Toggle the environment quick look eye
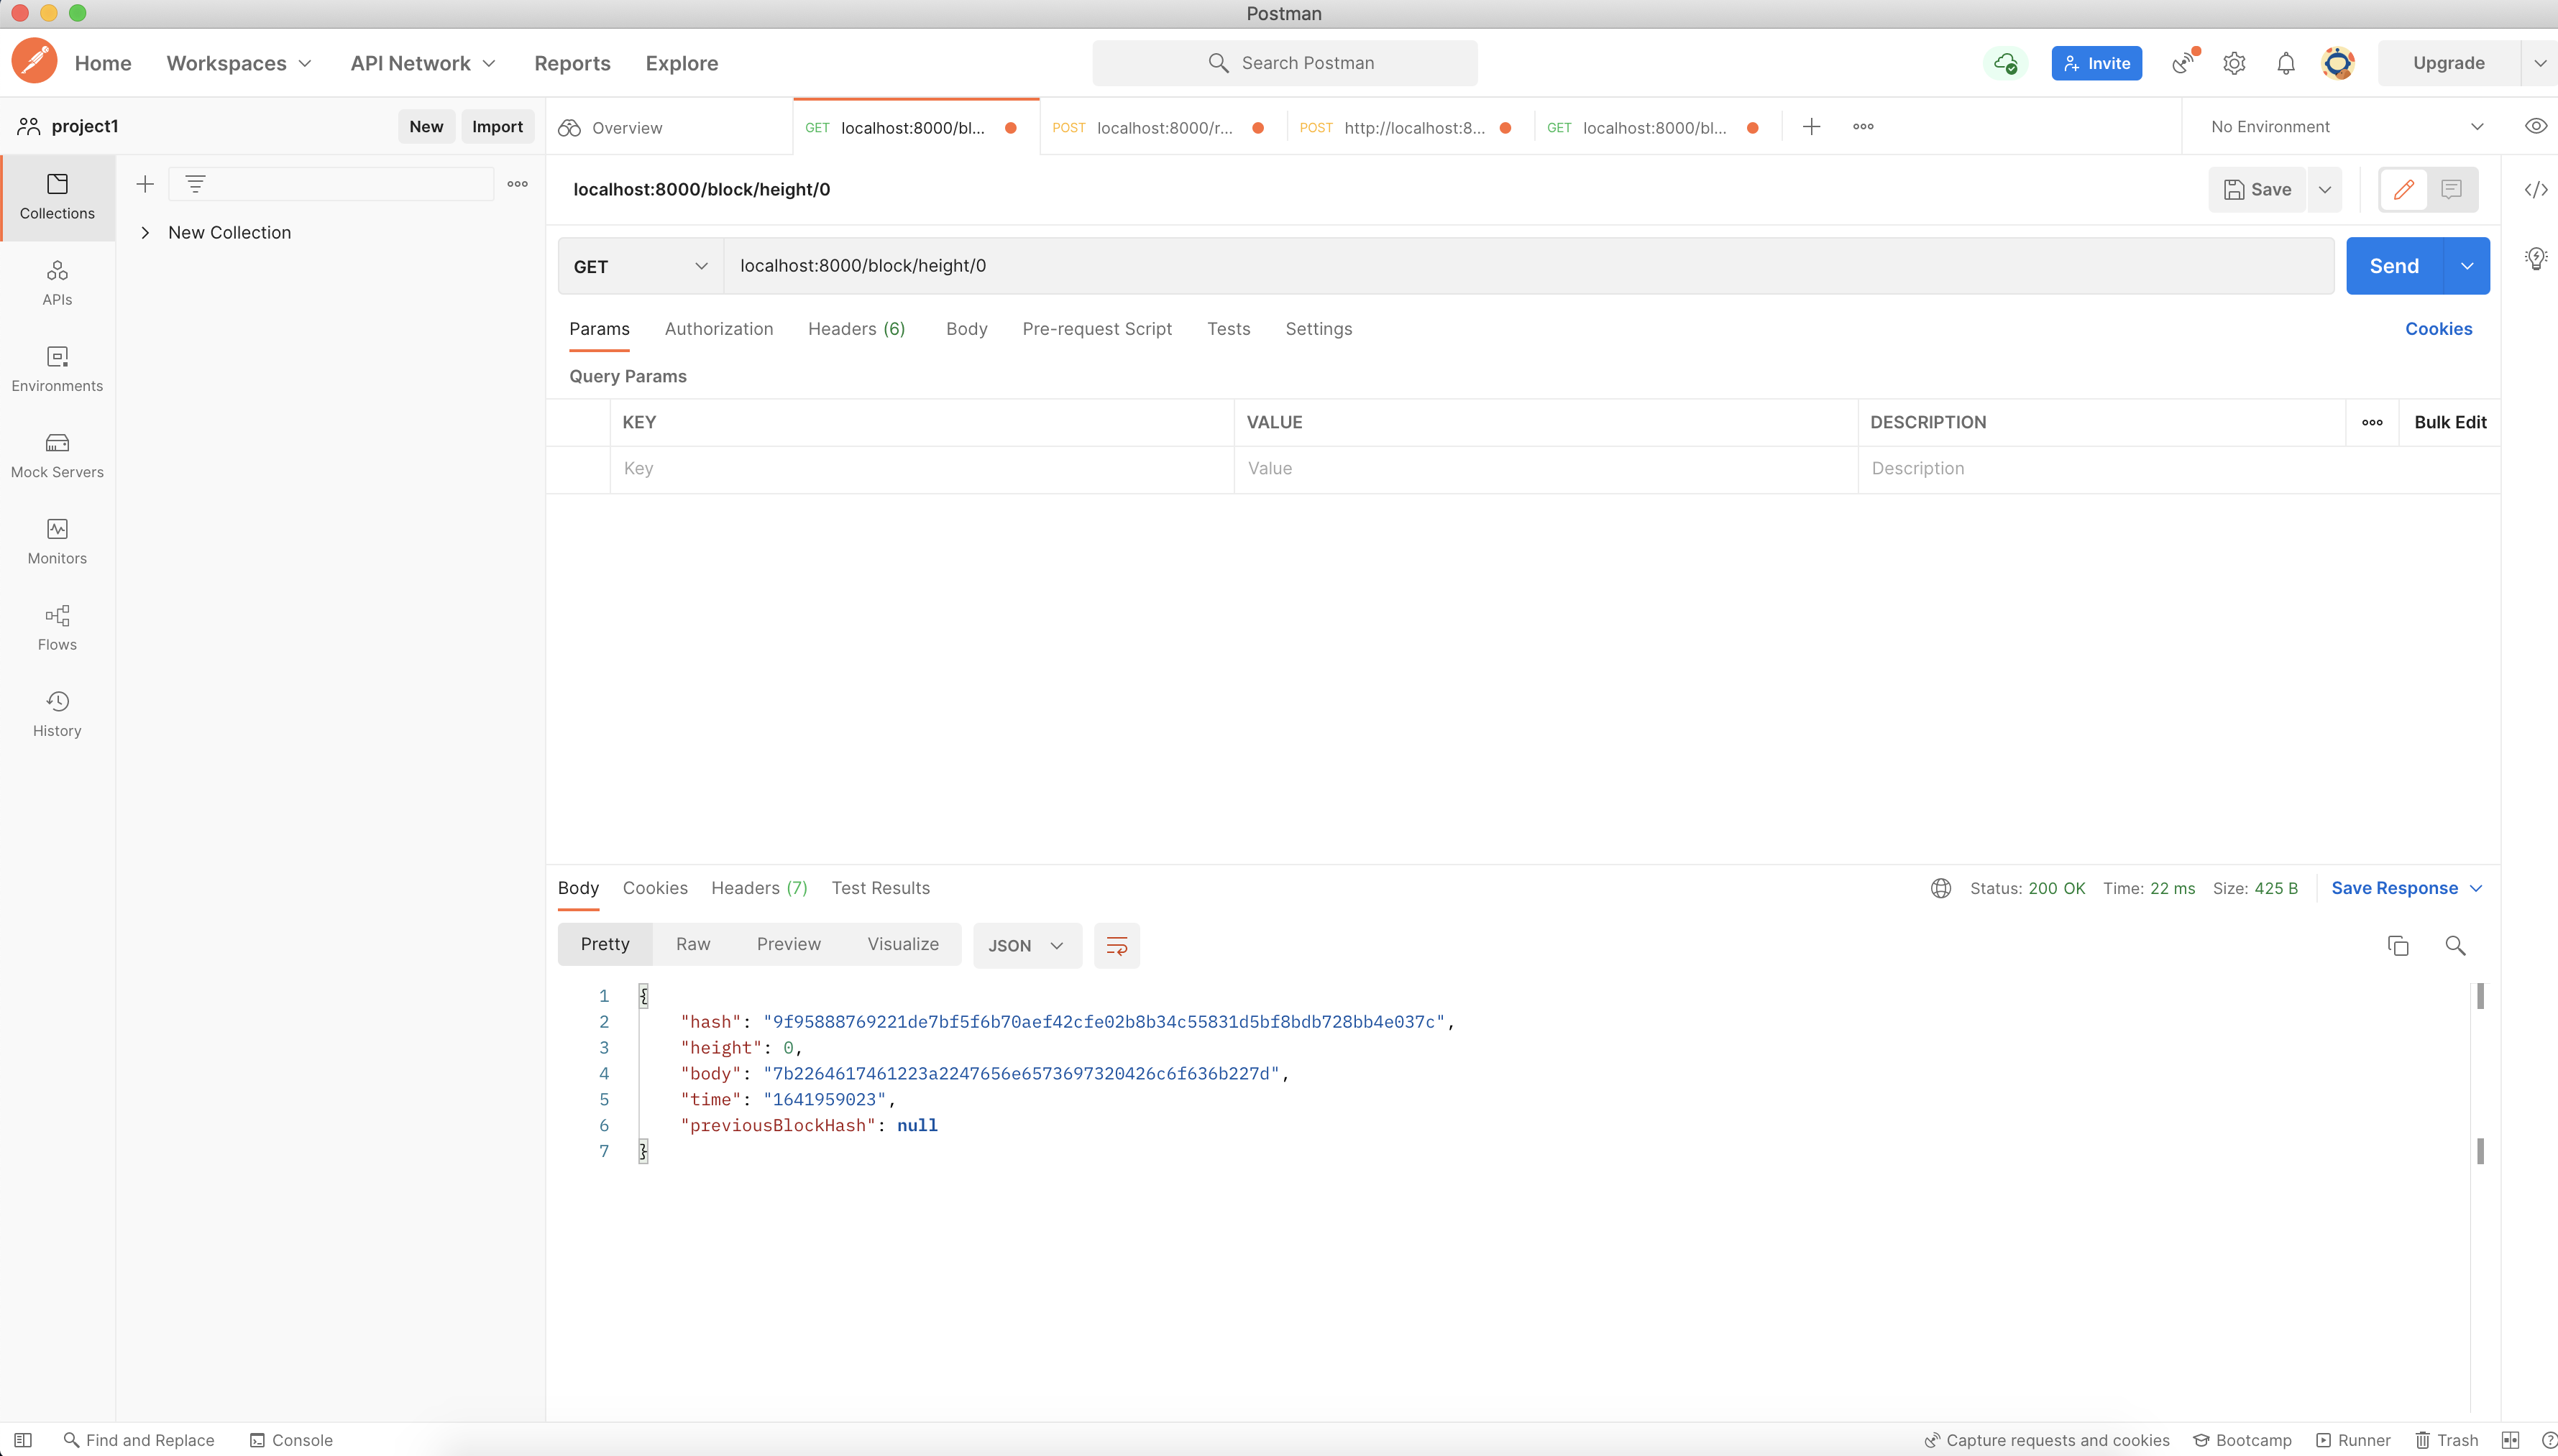The width and height of the screenshot is (2558, 1456). (2535, 126)
